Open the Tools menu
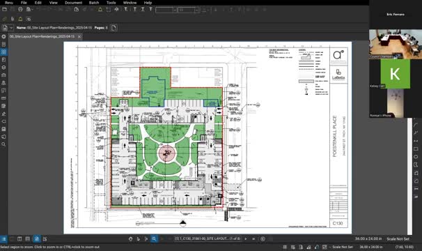 [111, 3]
